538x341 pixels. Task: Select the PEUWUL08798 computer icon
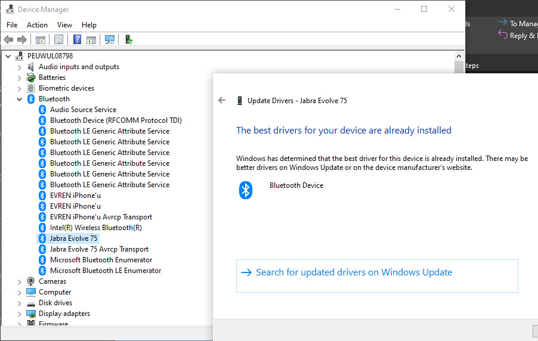pos(20,56)
